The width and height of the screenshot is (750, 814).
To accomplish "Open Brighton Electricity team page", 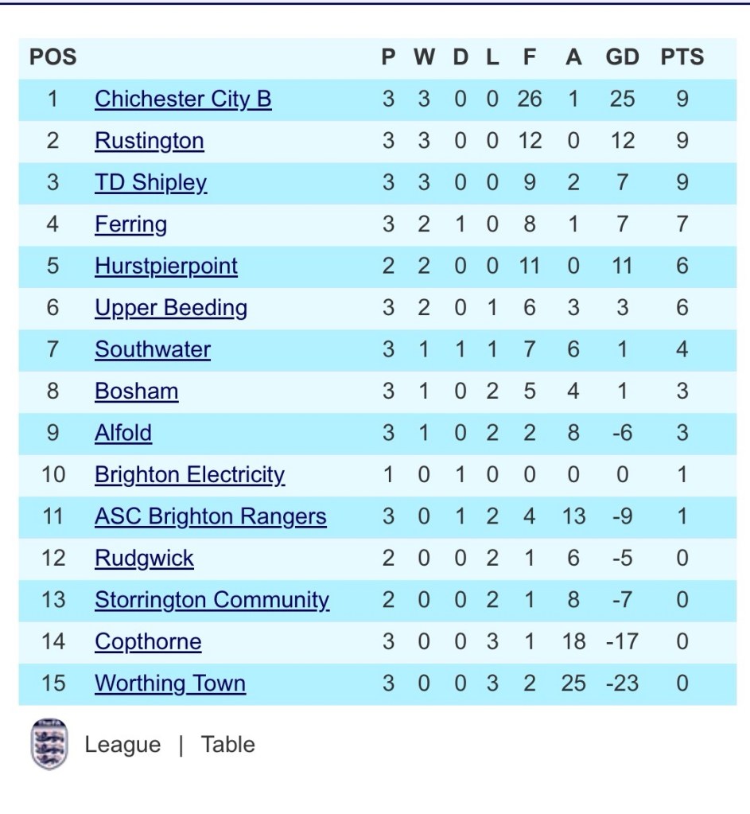I will click(189, 476).
